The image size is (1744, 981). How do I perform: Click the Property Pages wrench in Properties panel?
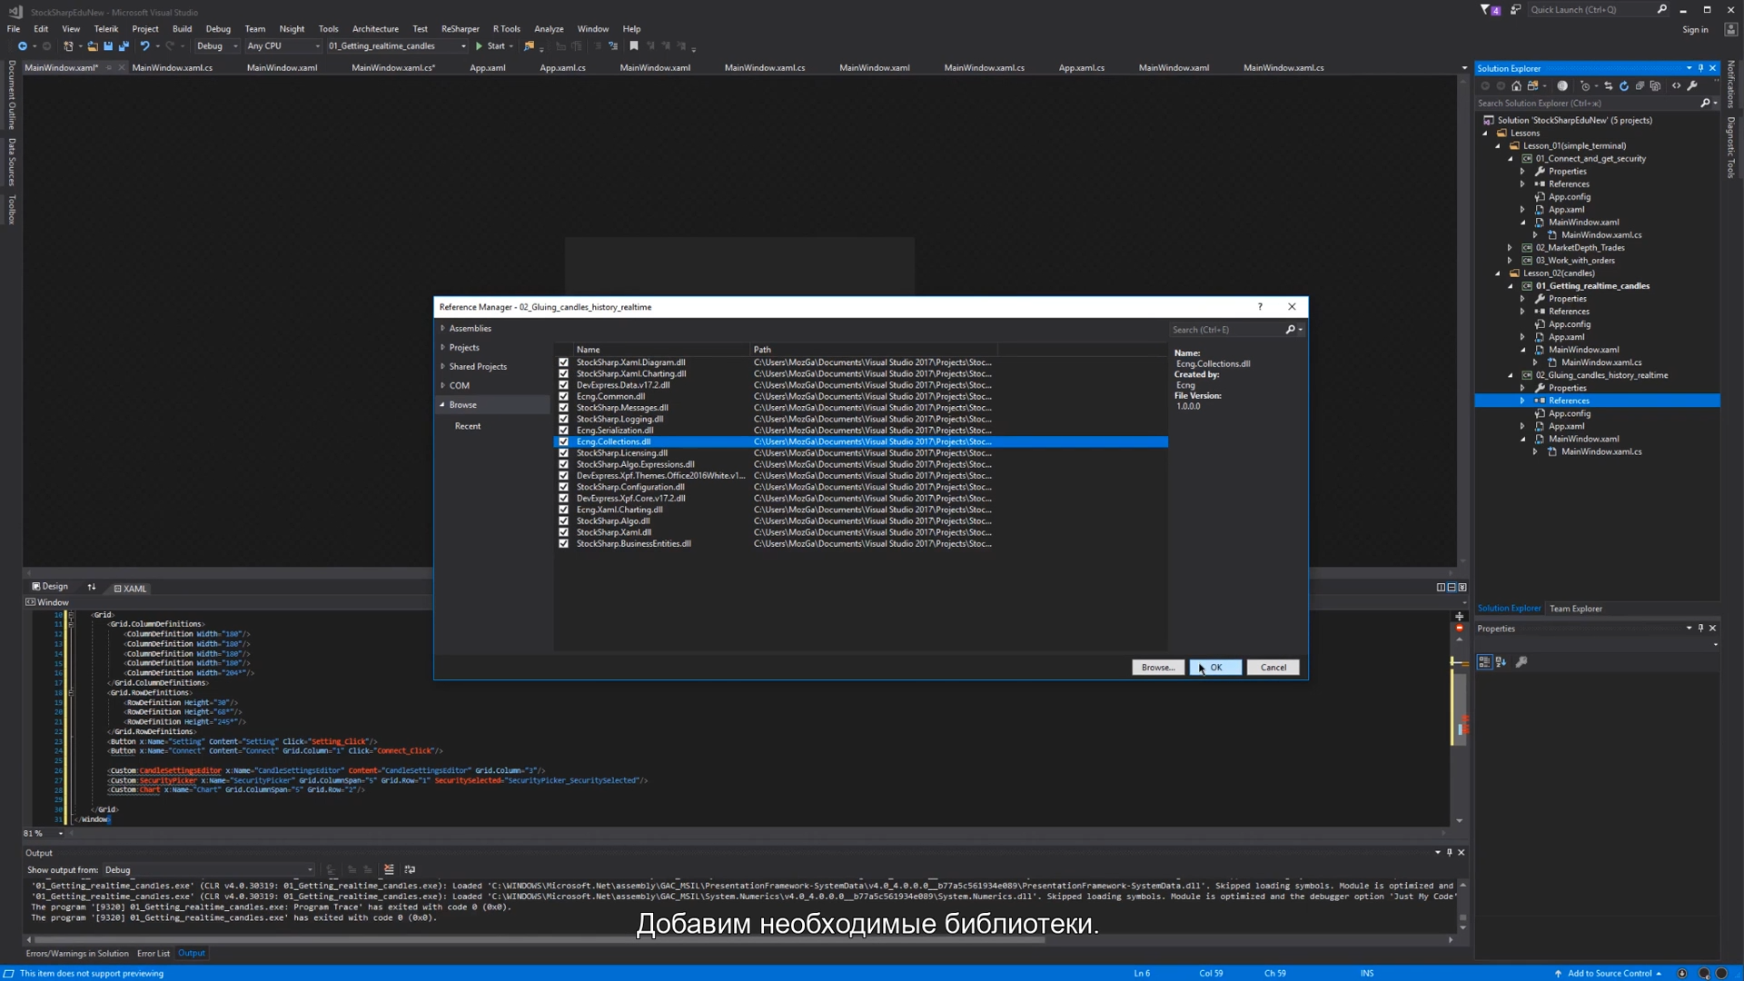[x=1522, y=662]
